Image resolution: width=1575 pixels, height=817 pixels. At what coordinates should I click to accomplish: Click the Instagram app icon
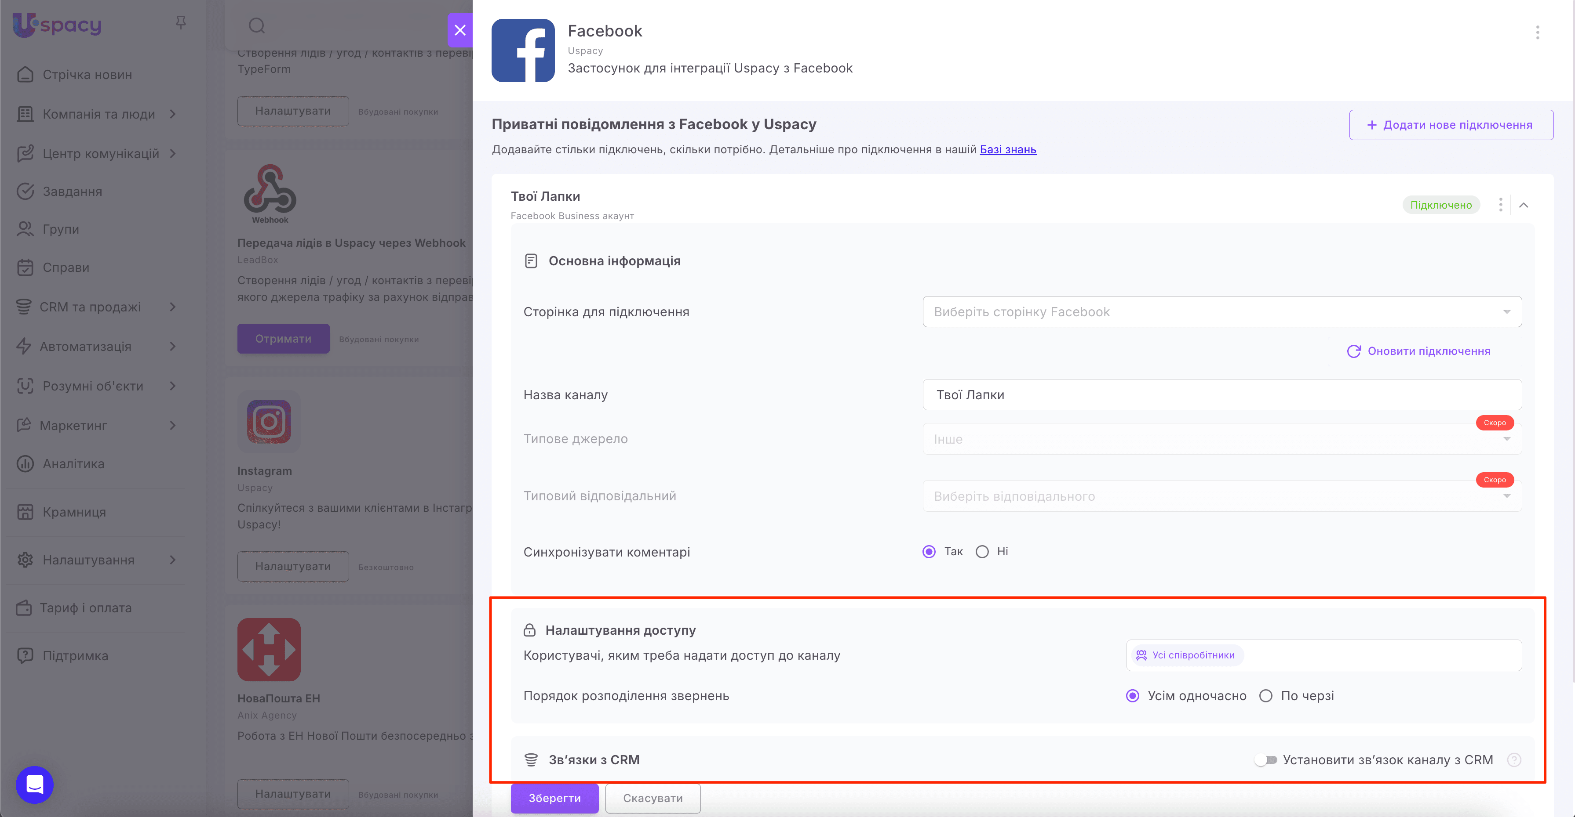click(x=269, y=421)
